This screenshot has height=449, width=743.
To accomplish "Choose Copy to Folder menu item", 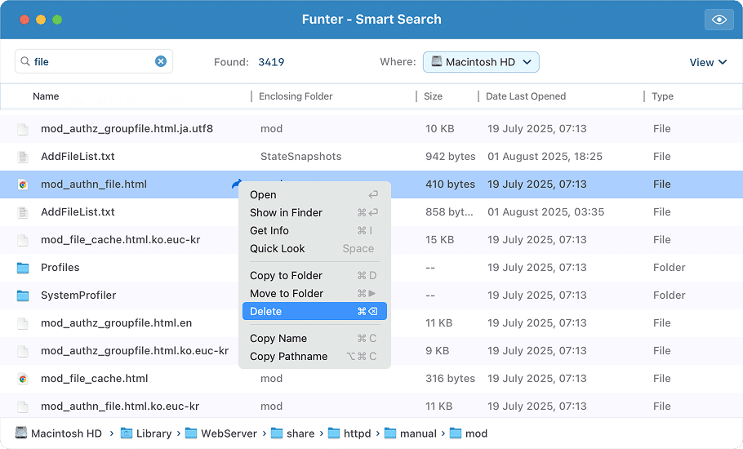I will (x=314, y=276).
